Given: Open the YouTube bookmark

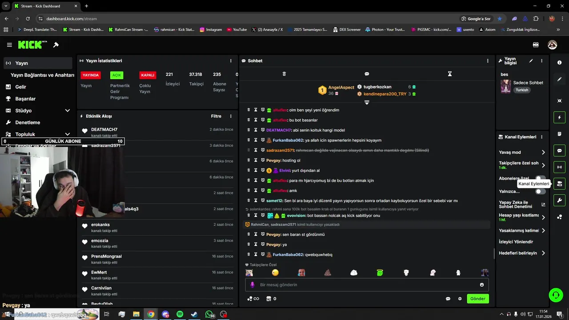Looking at the screenshot, I should point(236,29).
